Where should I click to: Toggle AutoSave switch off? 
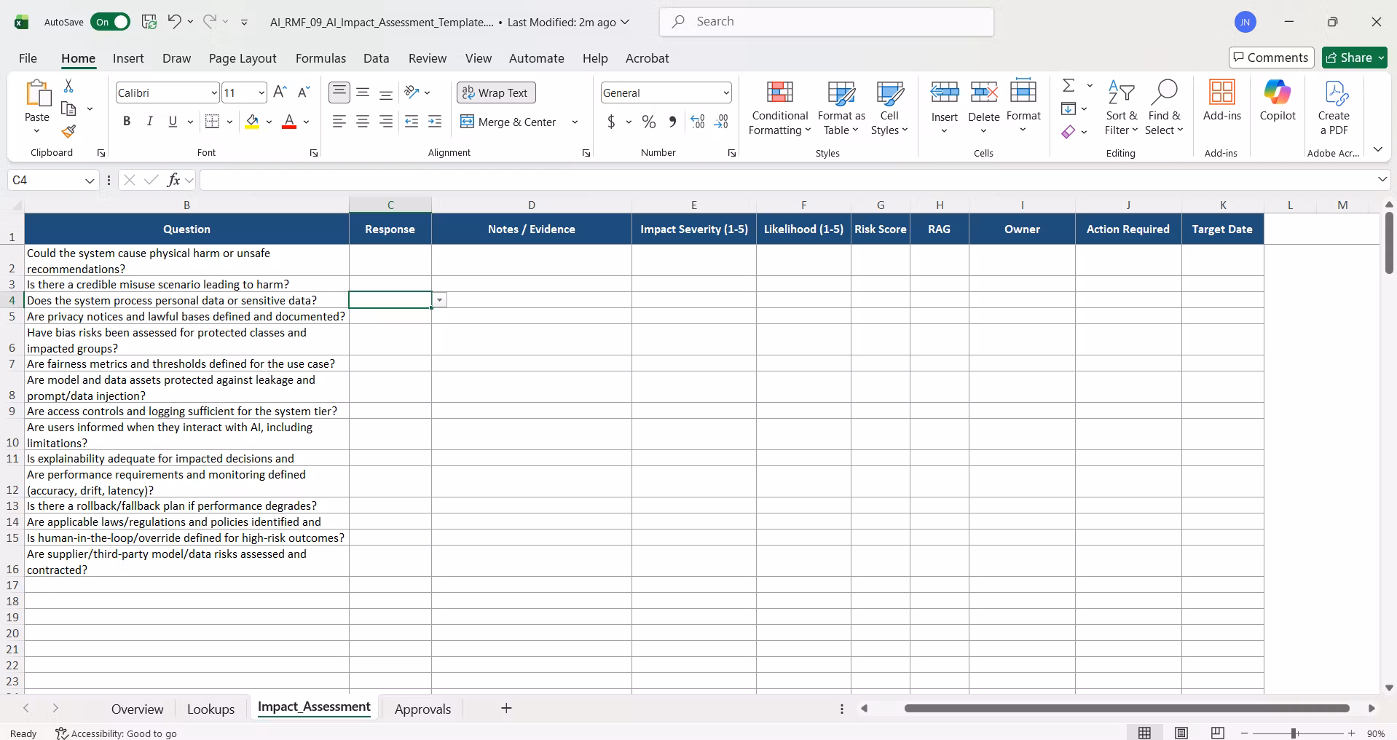[x=111, y=22]
